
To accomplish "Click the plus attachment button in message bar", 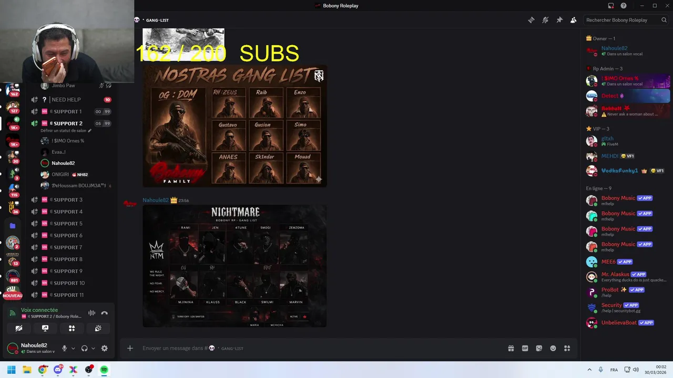I will [x=130, y=348].
